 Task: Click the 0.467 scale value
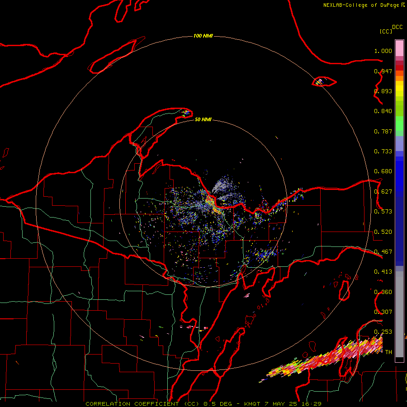(383, 252)
